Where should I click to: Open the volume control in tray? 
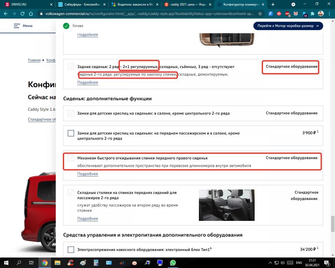(x=283, y=263)
